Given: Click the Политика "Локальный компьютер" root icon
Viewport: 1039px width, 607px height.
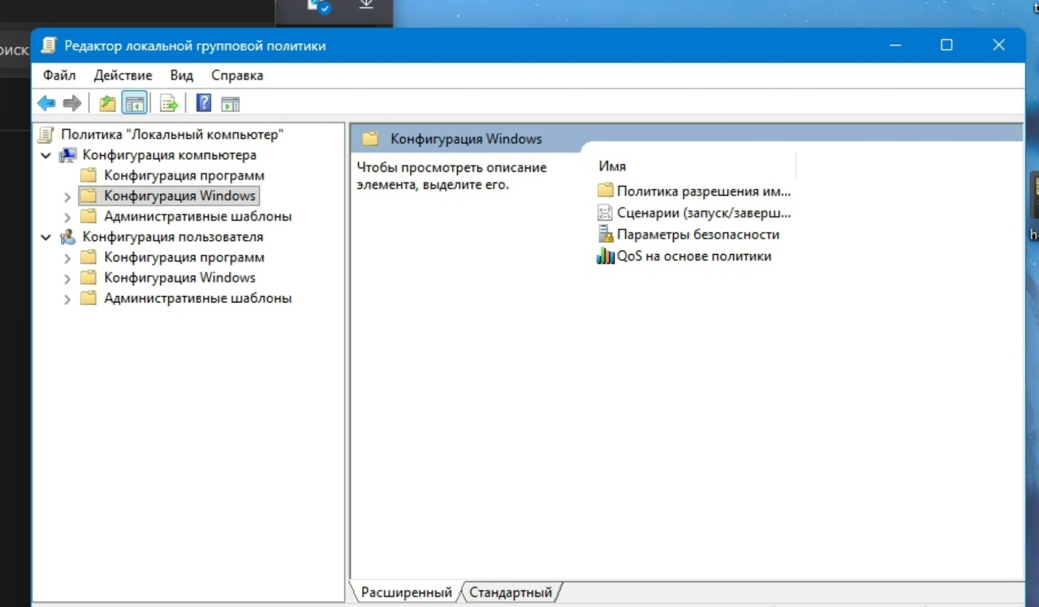Looking at the screenshot, I should 46,135.
